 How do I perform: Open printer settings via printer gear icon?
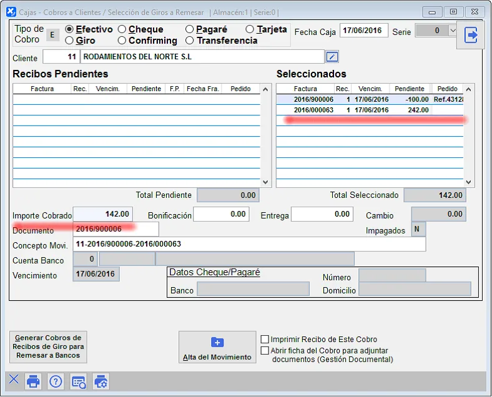click(x=101, y=381)
